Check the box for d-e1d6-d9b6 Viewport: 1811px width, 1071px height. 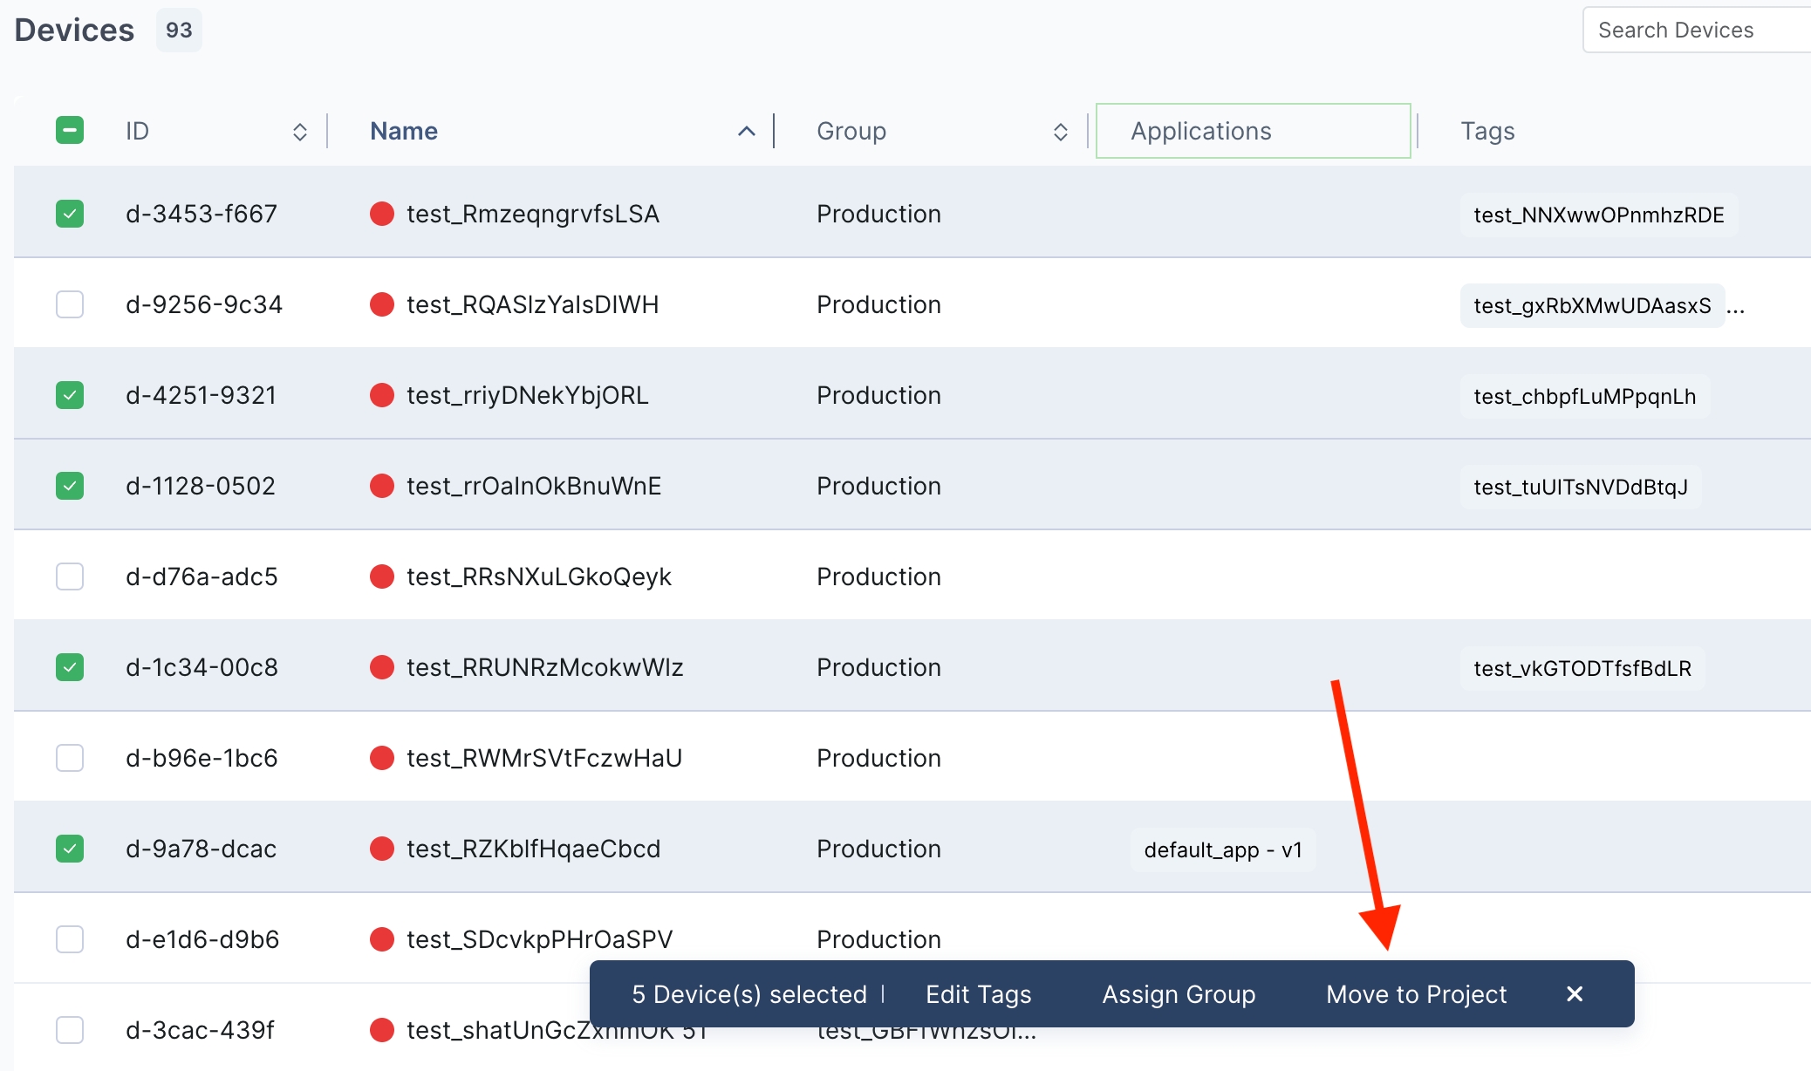70,939
